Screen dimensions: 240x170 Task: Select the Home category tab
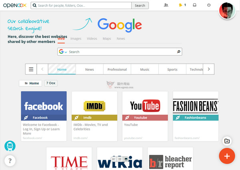(62, 69)
